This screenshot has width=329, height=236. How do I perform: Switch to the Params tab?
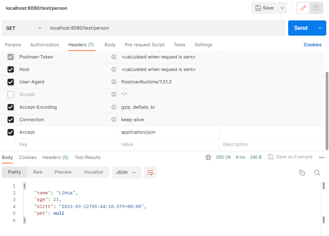pos(13,45)
